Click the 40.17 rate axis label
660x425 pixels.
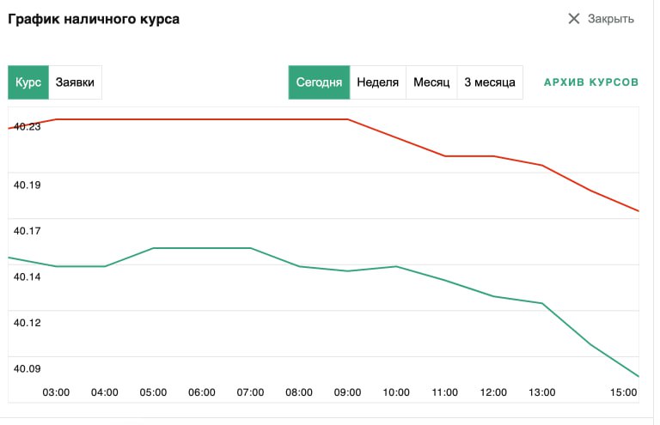point(27,231)
